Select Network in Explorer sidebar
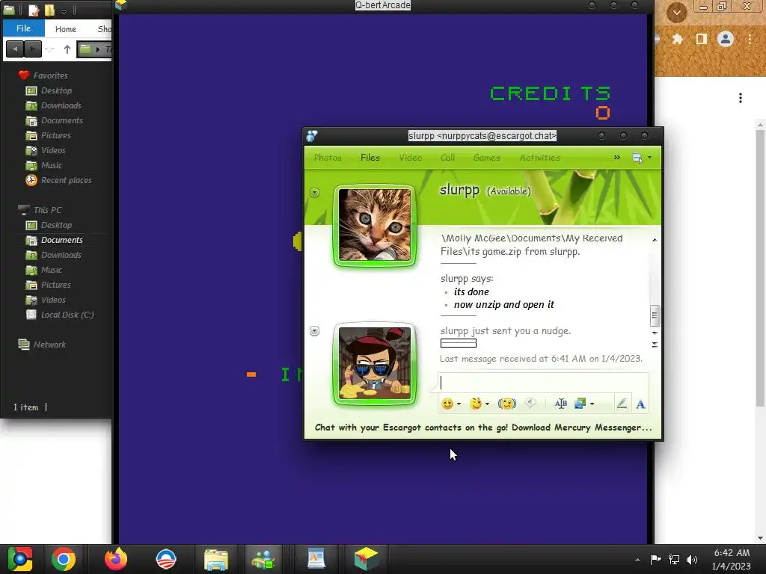766x574 pixels. tap(49, 345)
